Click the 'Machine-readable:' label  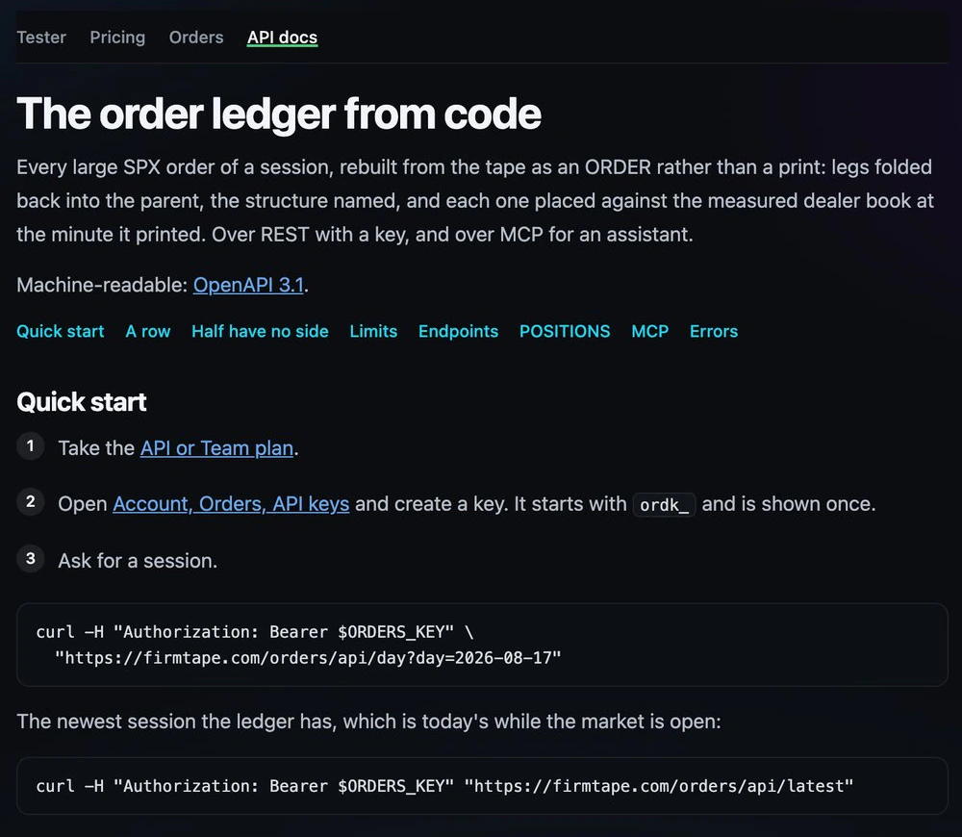click(102, 285)
